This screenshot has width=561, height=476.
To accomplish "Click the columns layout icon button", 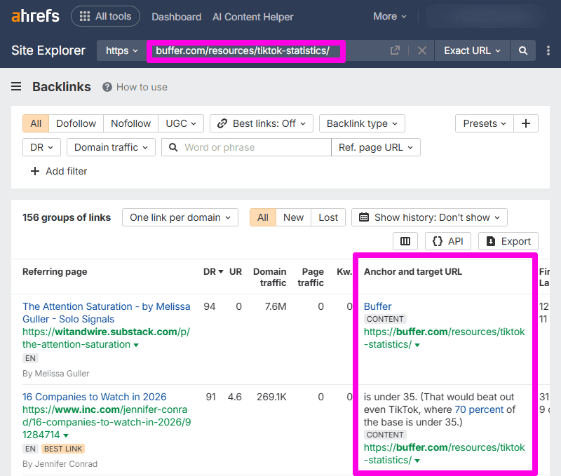I will [405, 241].
